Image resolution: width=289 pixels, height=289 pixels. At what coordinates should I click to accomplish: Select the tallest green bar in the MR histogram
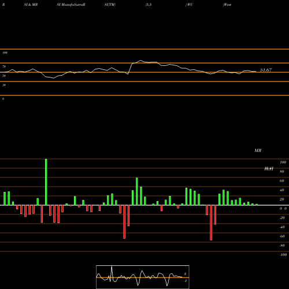click(46, 182)
